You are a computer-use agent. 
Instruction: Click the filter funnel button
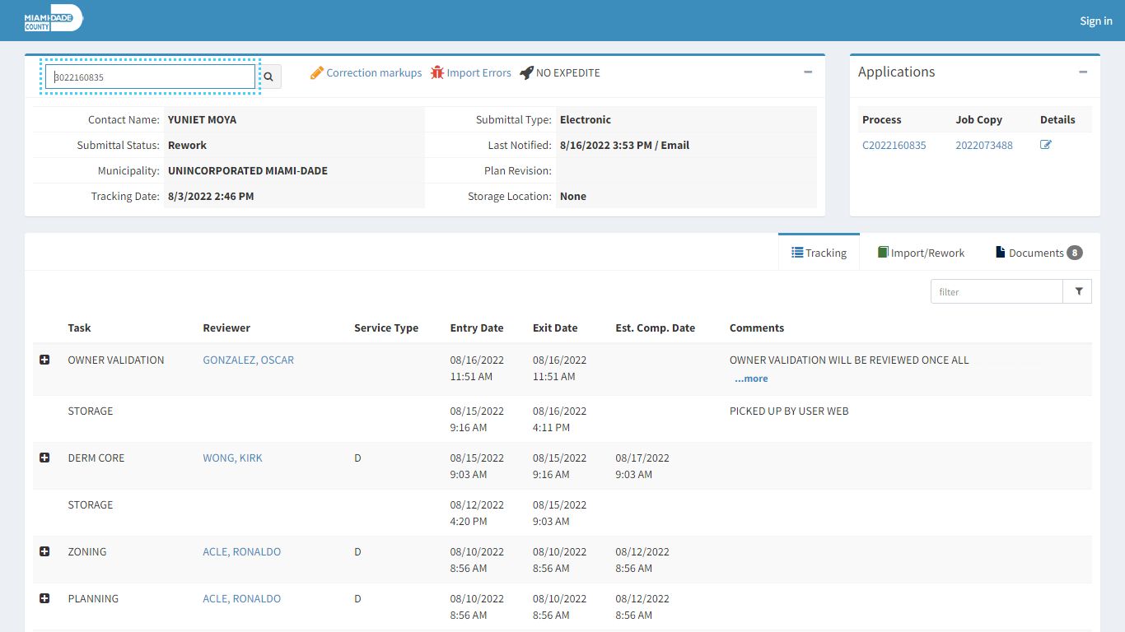[x=1078, y=291]
